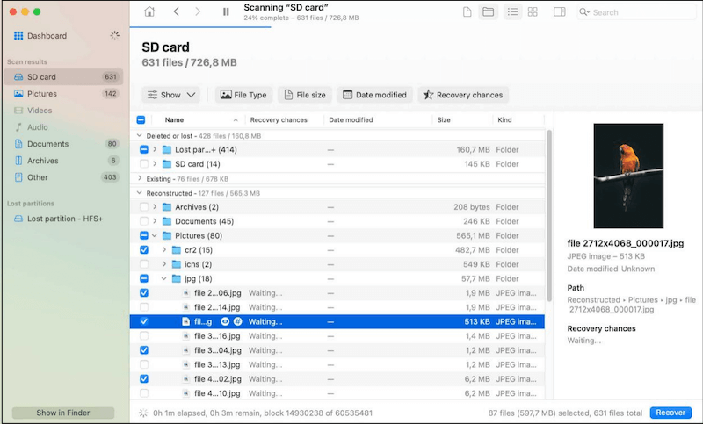703x424 pixels.
Task: Click the Pictures (80) folder icon
Action: click(167, 235)
